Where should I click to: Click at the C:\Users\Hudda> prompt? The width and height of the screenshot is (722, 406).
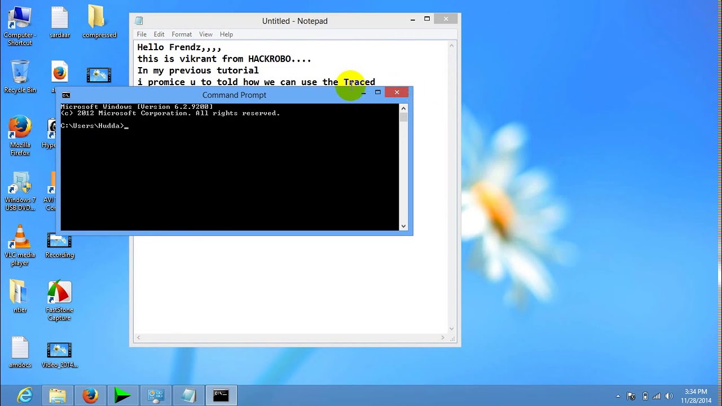(x=93, y=126)
